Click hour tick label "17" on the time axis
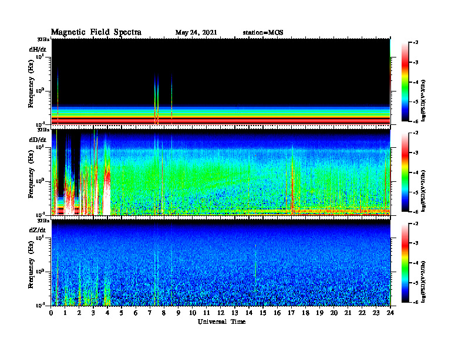This screenshot has height=359, width=465. point(291,313)
